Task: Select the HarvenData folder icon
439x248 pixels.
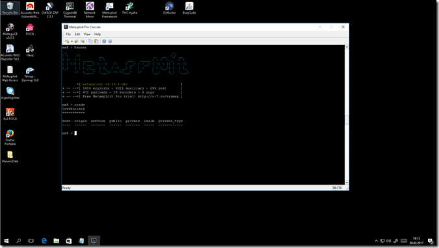Action: pyautogui.click(x=10, y=157)
